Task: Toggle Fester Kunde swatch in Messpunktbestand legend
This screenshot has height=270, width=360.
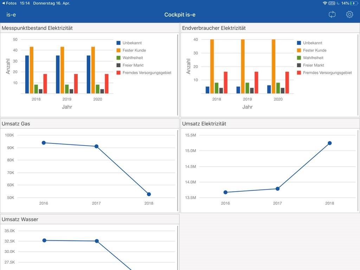Action: click(118, 50)
